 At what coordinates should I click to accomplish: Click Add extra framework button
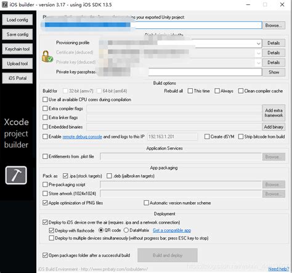click(x=274, y=113)
